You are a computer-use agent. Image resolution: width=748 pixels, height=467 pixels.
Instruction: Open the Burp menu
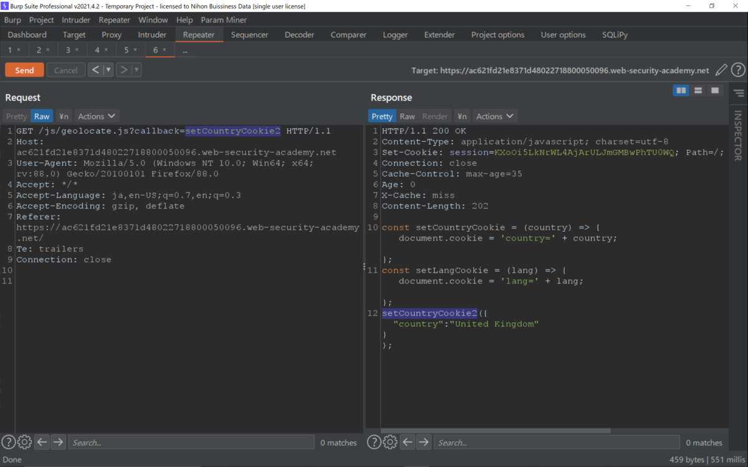[12, 20]
